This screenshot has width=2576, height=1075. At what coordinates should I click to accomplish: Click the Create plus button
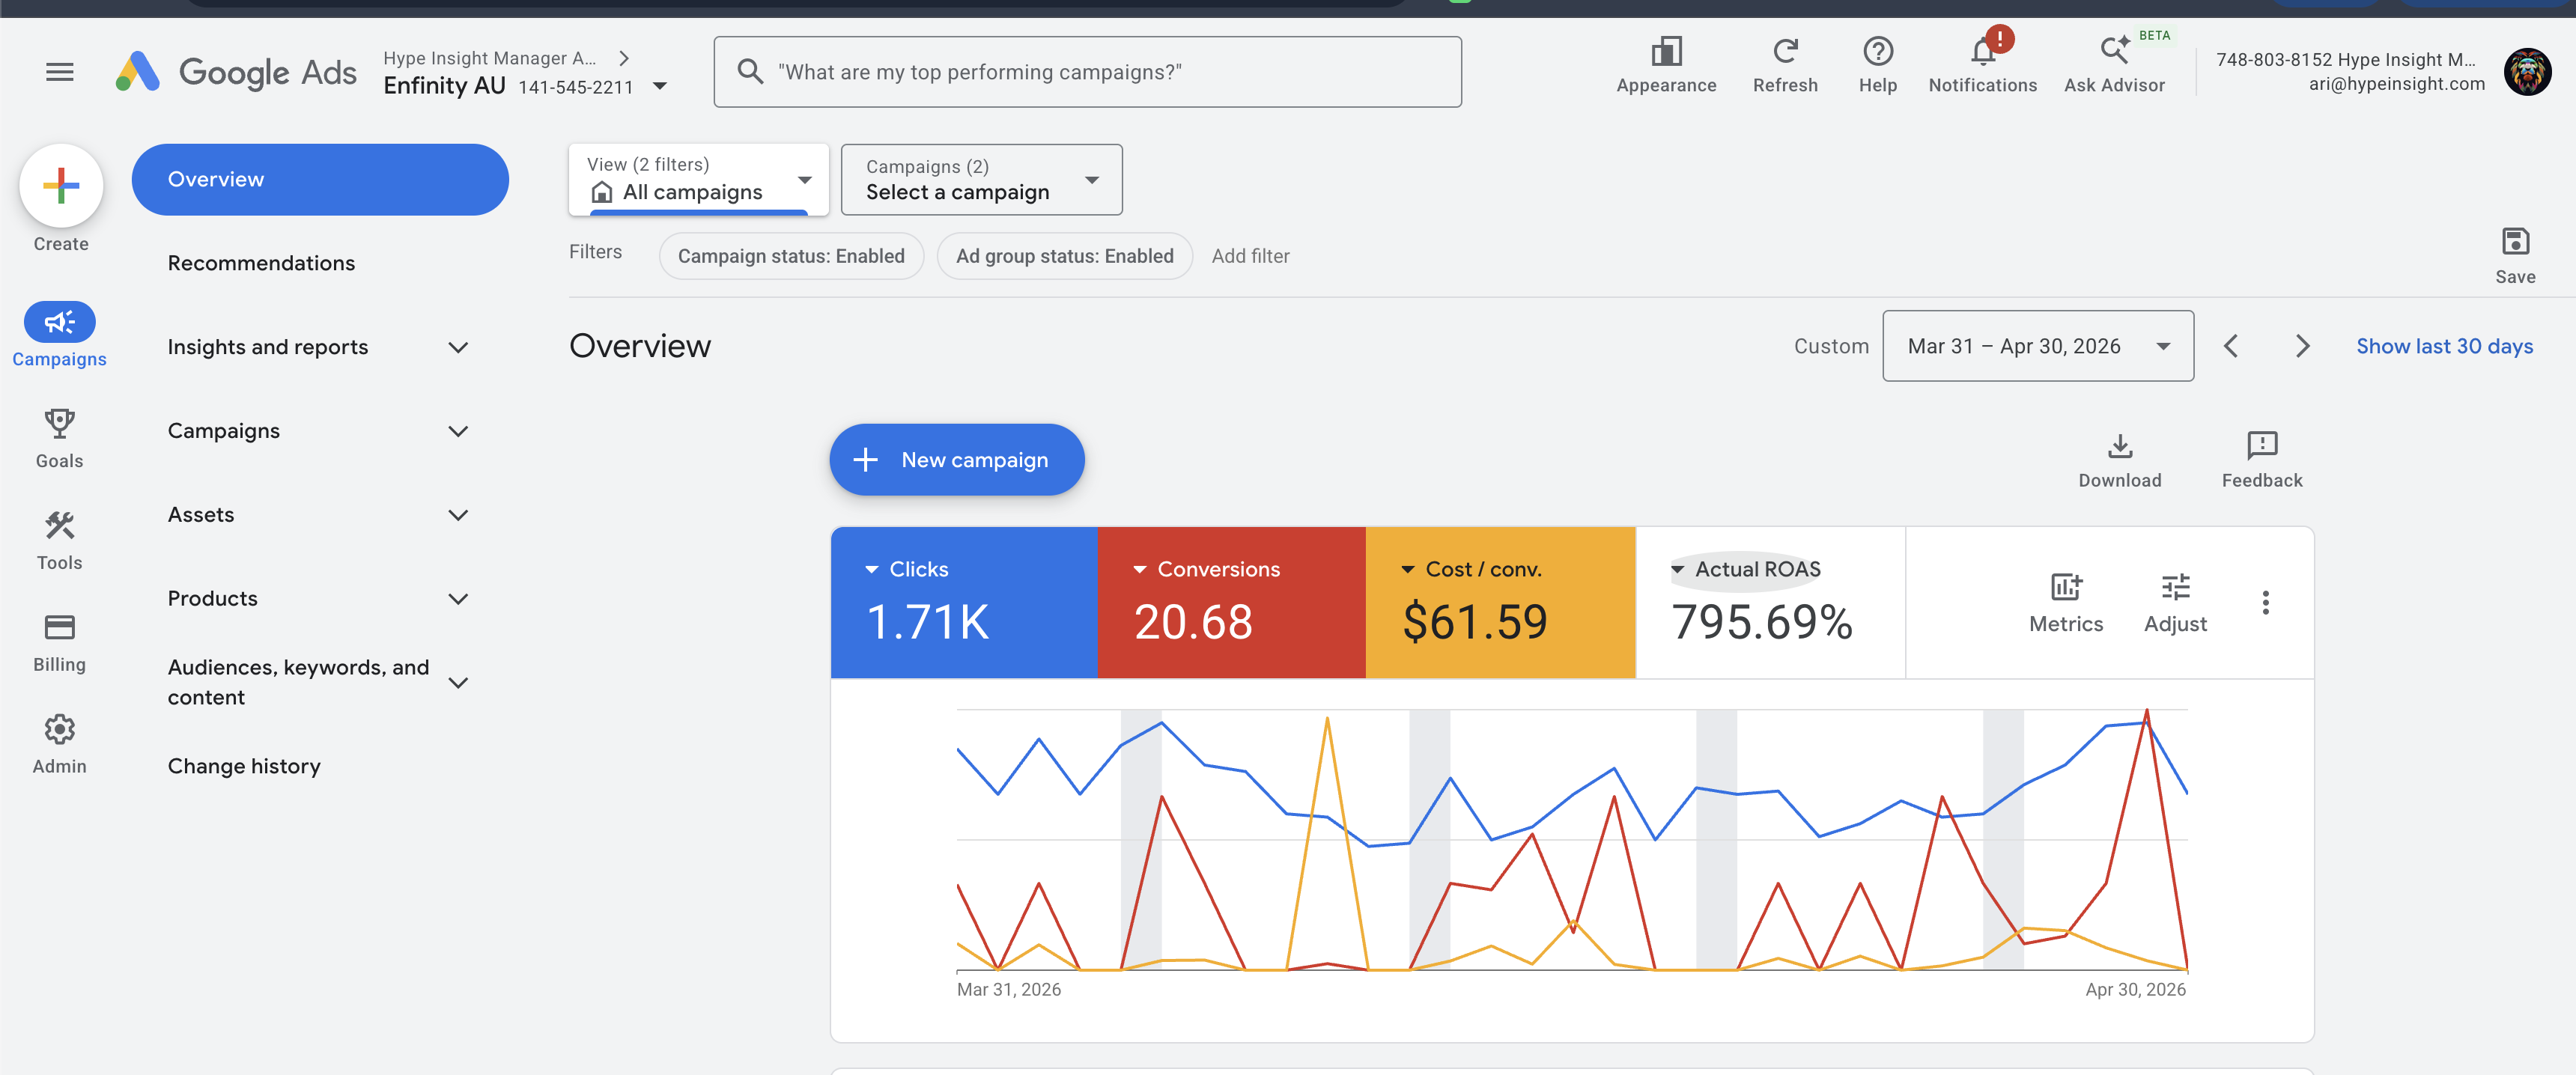pyautogui.click(x=61, y=186)
